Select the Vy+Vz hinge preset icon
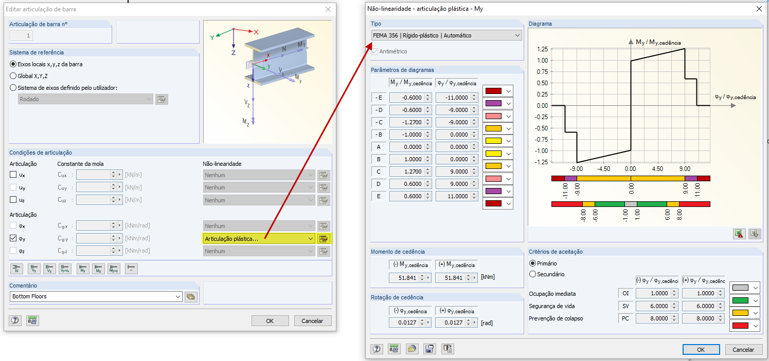Screen dimensions: 769x361 click(65, 268)
